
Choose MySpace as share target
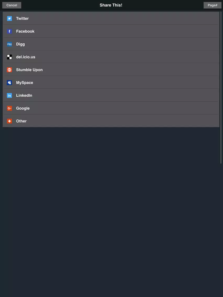(111, 82)
